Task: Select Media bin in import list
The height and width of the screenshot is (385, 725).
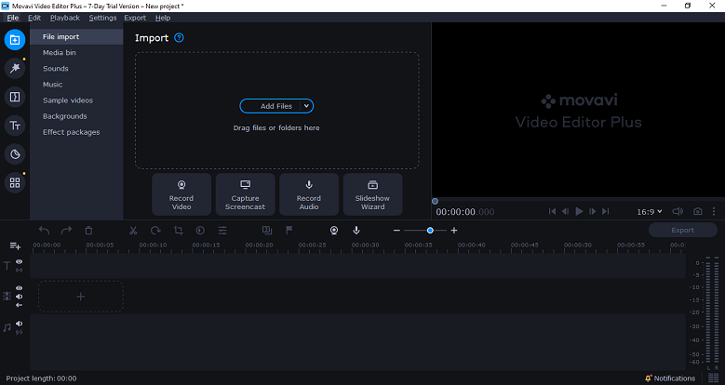Action: [76, 53]
